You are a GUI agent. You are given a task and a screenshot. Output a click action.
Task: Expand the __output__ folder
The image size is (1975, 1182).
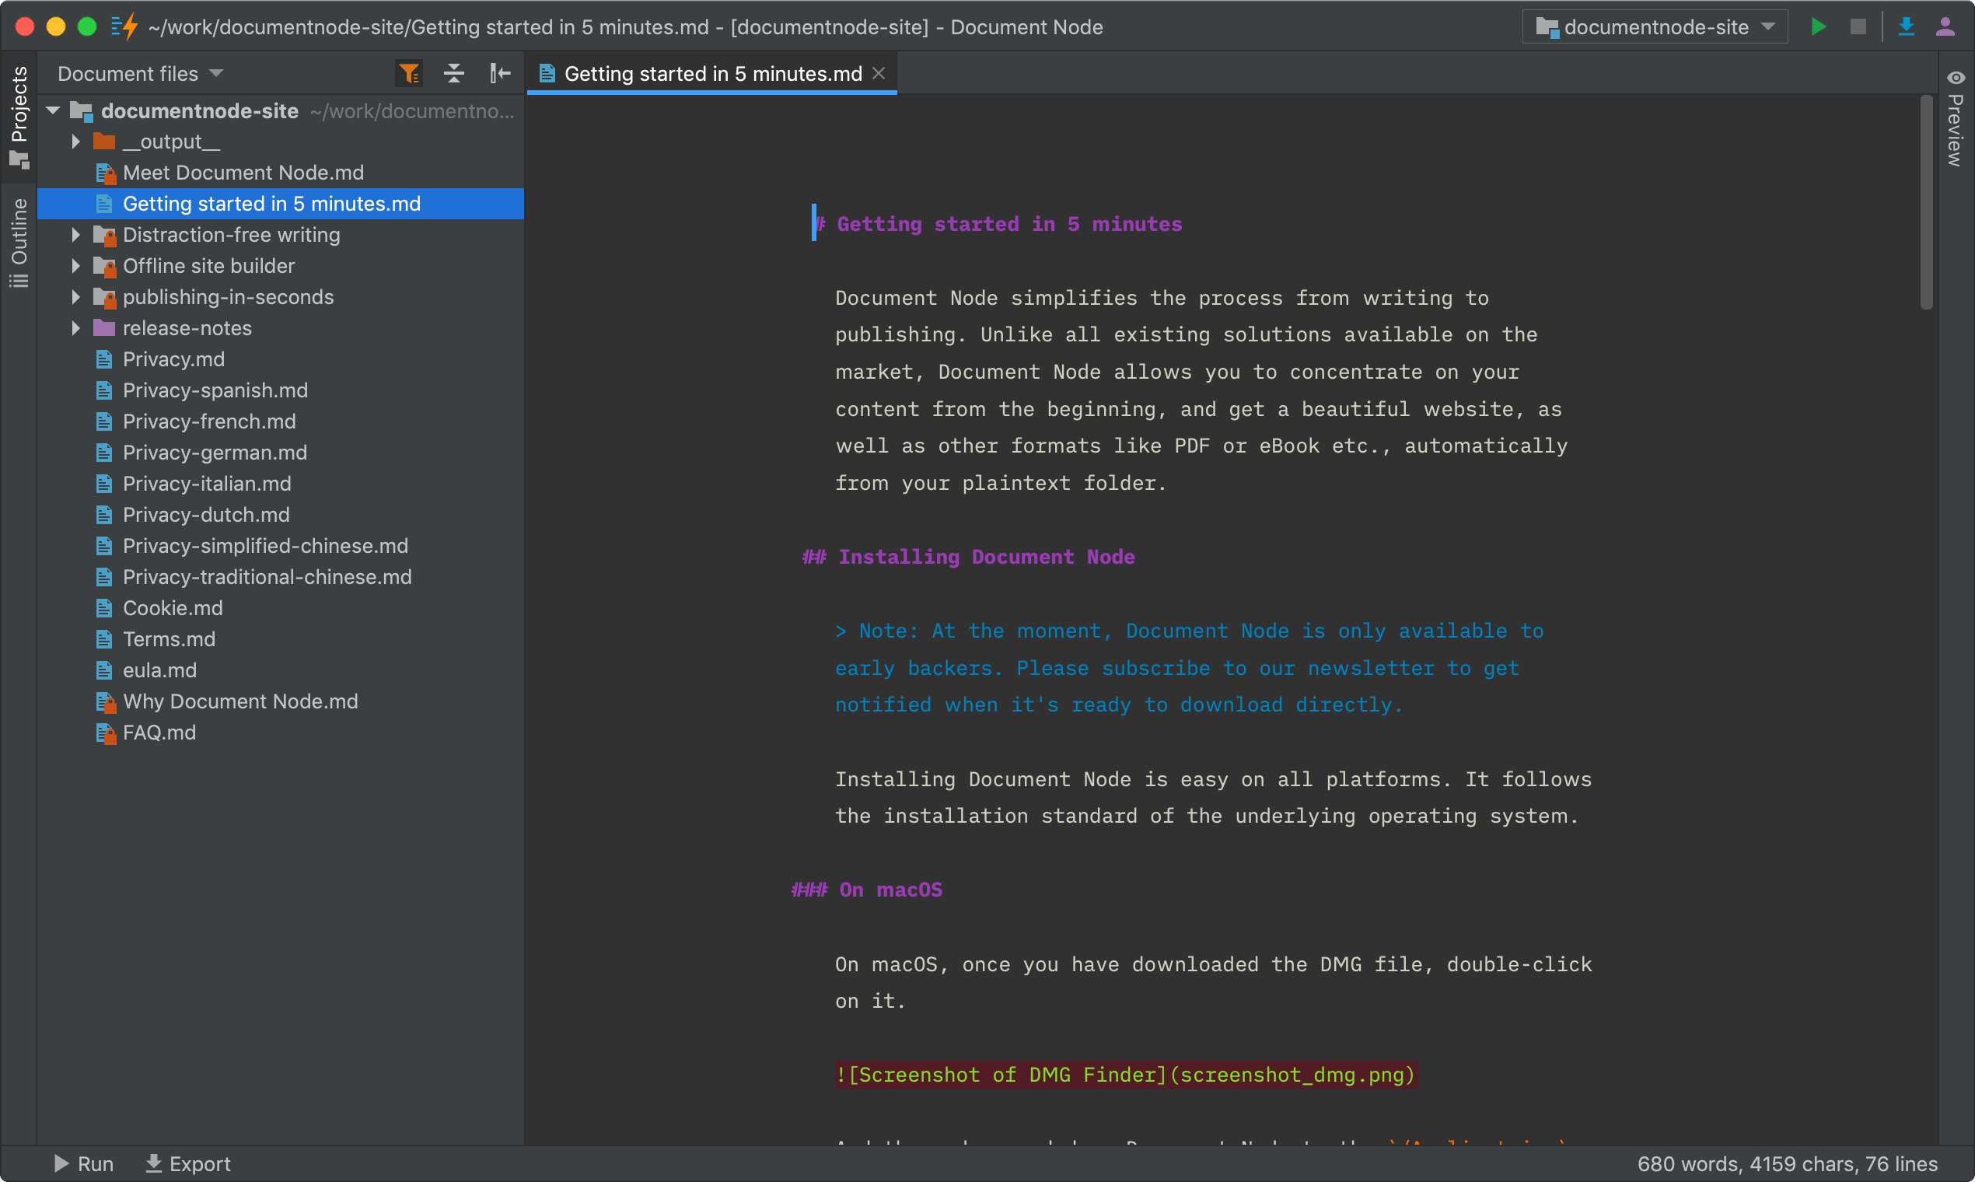pos(75,142)
